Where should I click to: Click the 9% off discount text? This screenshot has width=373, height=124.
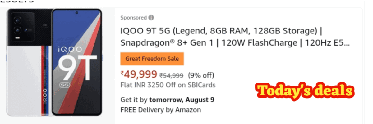click(201, 75)
